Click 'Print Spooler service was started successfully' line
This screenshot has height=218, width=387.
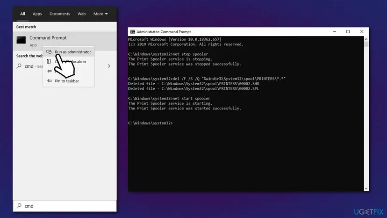point(185,108)
